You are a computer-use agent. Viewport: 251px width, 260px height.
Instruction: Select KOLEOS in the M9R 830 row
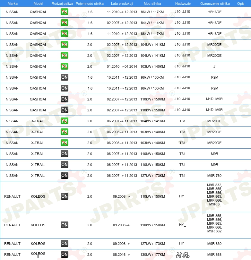click(x=38, y=244)
